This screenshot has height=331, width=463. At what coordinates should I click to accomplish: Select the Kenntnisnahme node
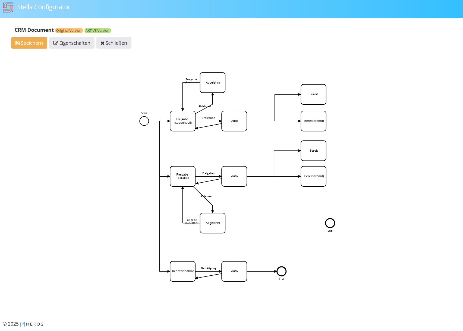tap(182, 271)
